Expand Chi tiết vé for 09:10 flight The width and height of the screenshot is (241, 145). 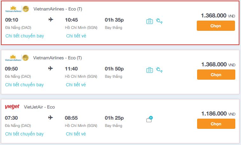coord(76,36)
